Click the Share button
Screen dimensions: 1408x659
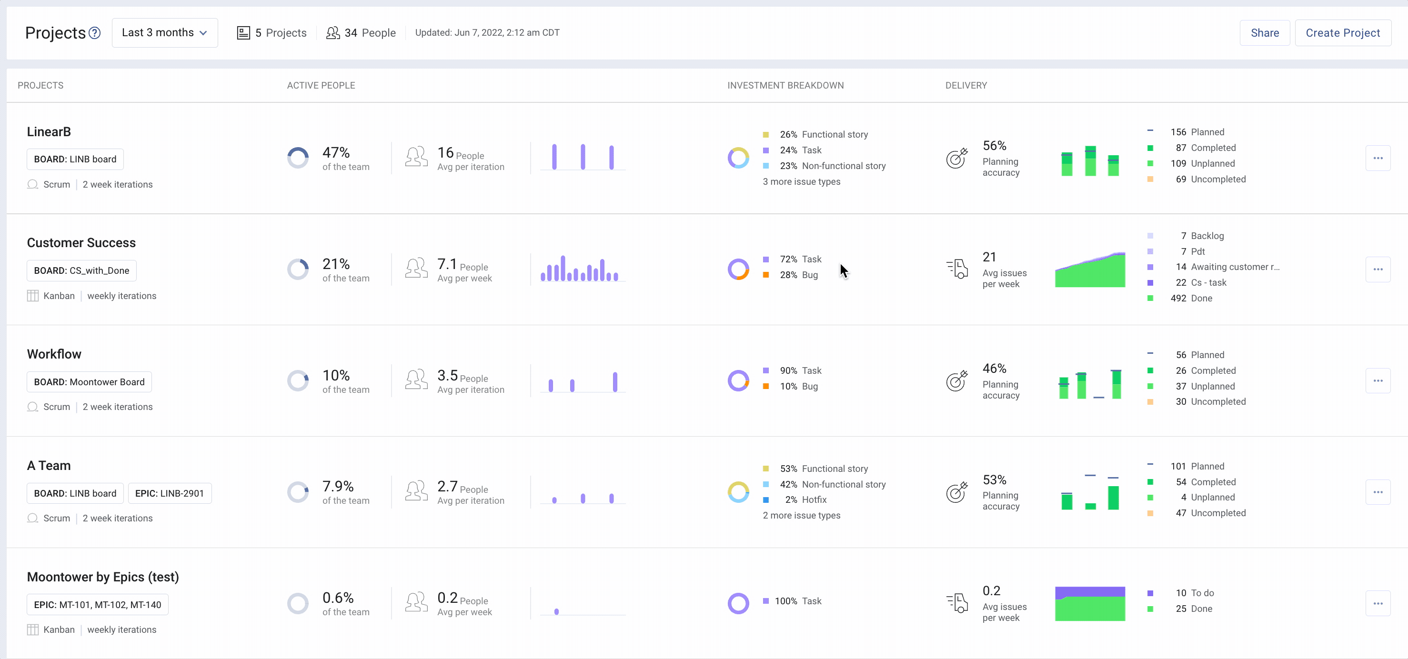(1264, 33)
